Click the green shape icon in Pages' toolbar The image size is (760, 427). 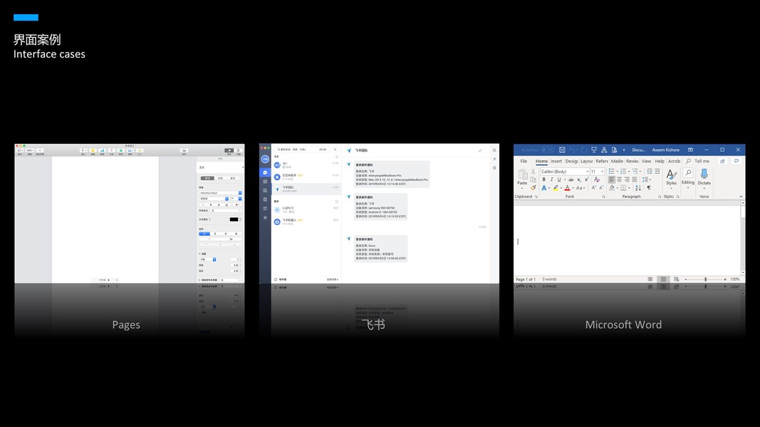click(x=120, y=151)
